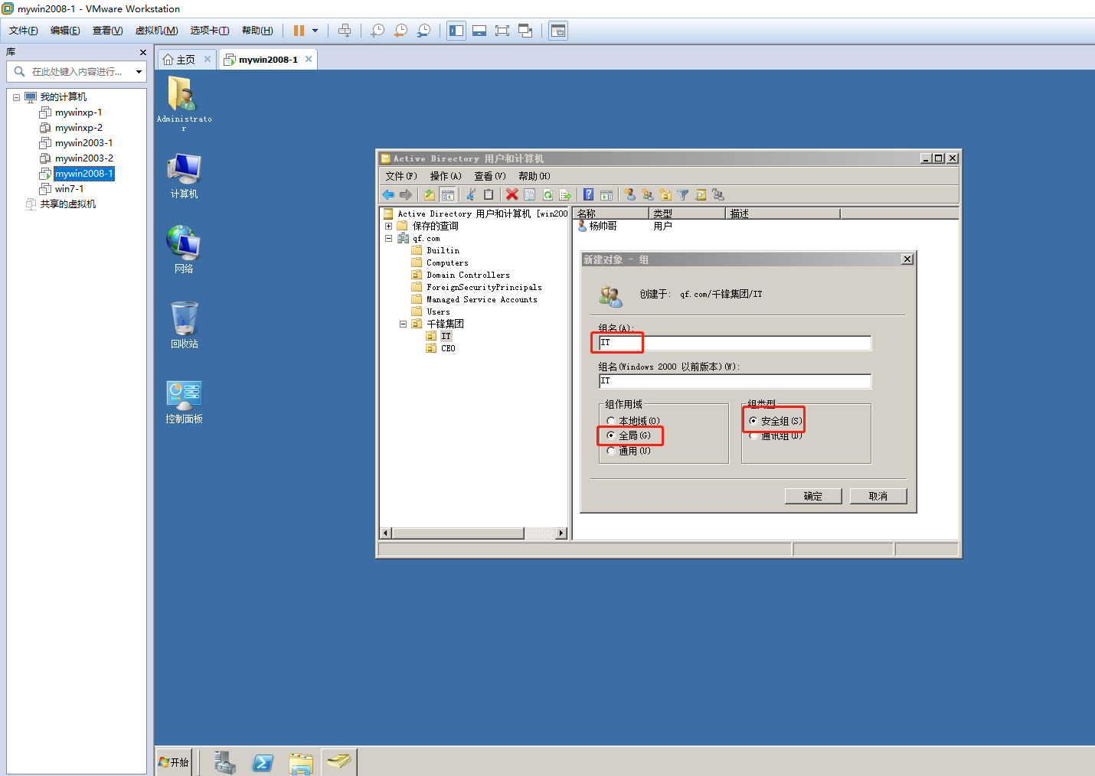Click the 开始 Start button

tap(174, 762)
